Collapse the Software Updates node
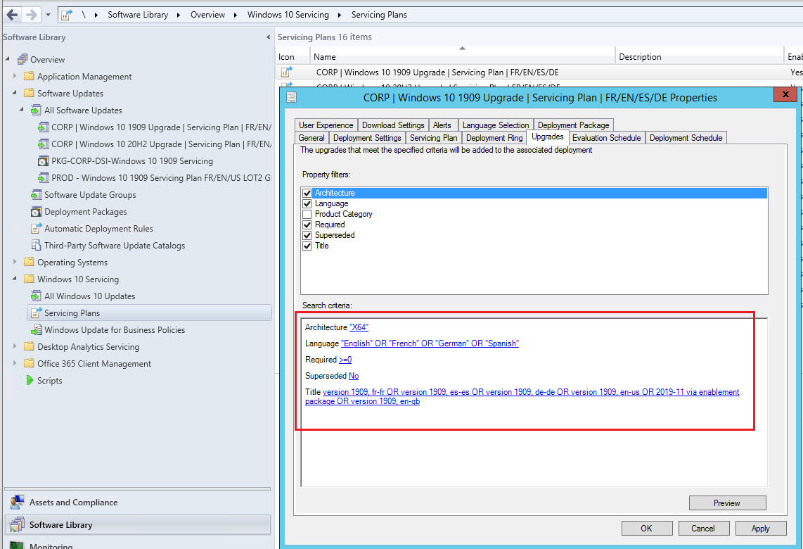Image resolution: width=803 pixels, height=549 pixels. (x=15, y=93)
